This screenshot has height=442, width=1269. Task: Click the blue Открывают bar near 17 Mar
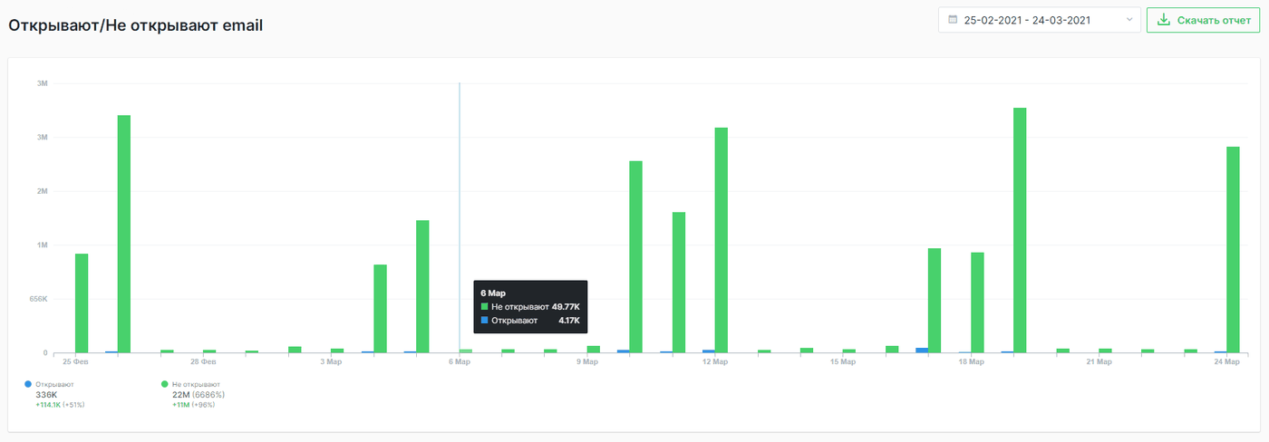point(922,350)
